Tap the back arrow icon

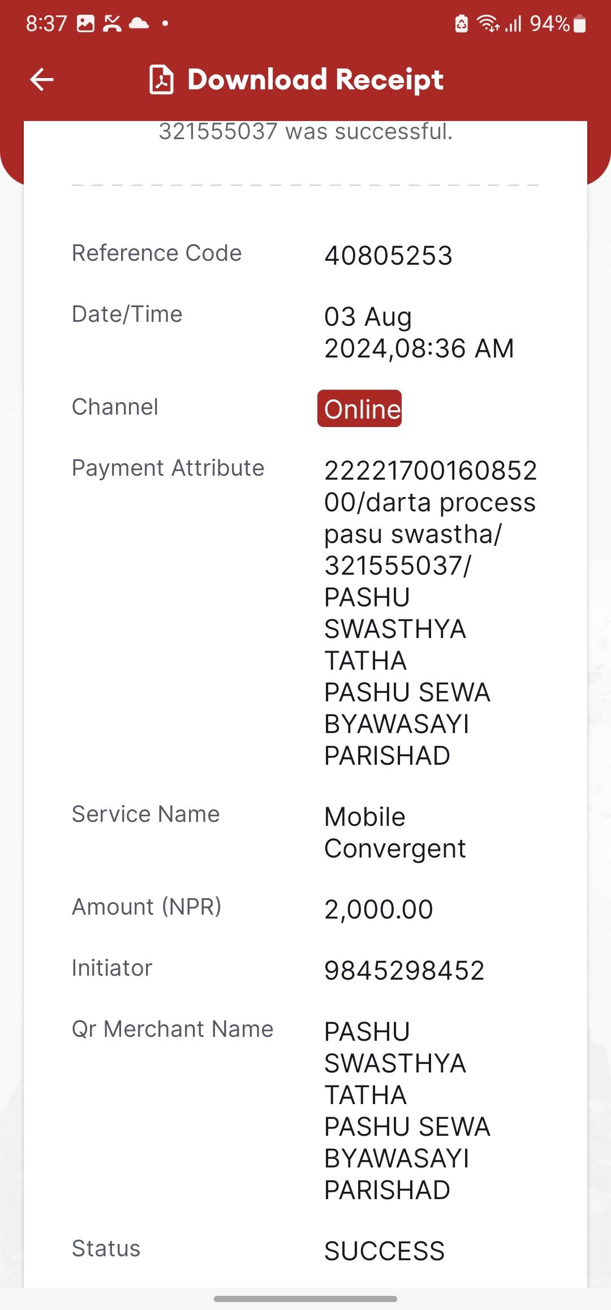pos(41,79)
